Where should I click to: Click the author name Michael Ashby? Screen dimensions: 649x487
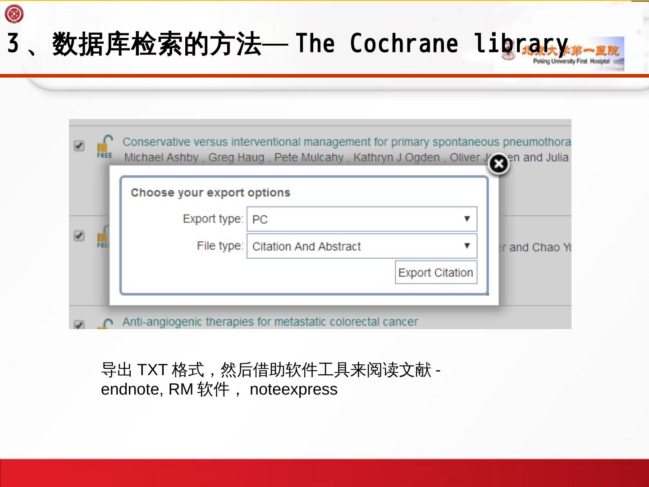(161, 157)
